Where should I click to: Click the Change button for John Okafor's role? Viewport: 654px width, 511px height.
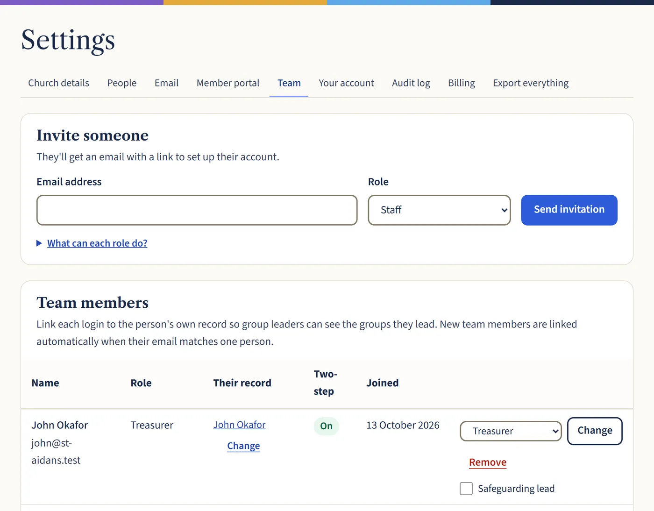pyautogui.click(x=595, y=431)
